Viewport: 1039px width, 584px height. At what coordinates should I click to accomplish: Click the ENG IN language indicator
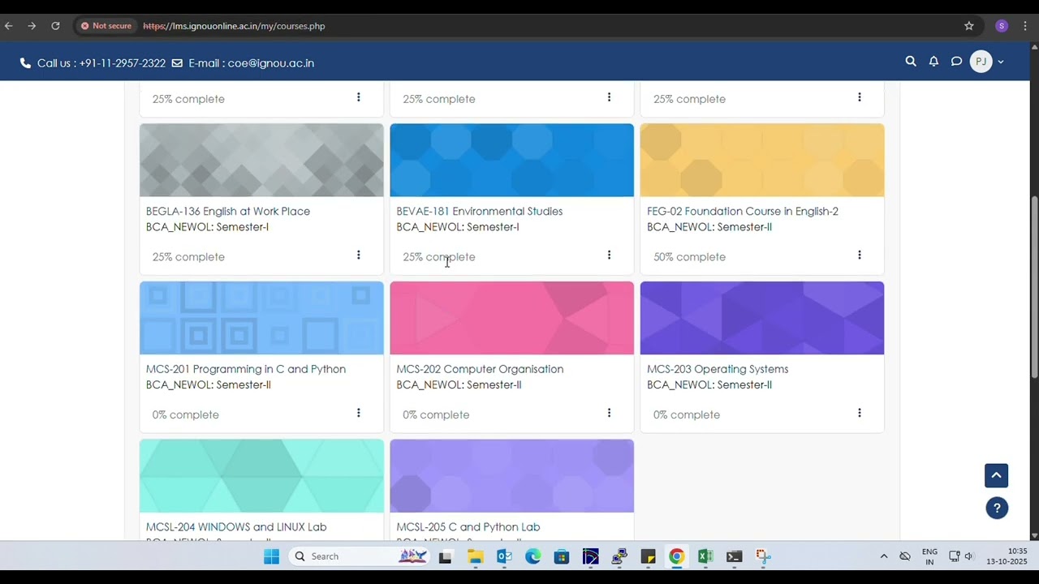(x=929, y=556)
